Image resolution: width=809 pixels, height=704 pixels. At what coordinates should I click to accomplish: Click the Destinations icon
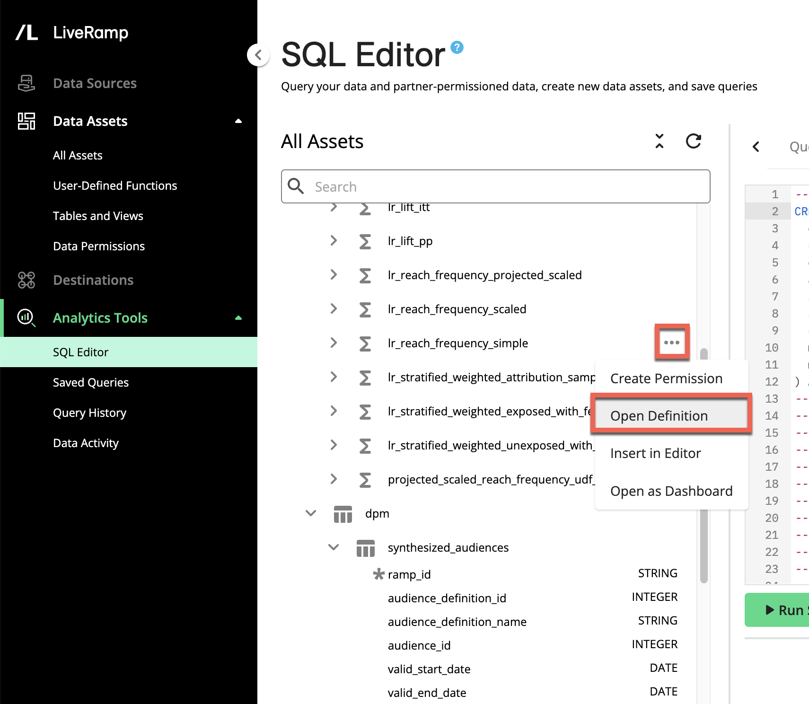26,280
